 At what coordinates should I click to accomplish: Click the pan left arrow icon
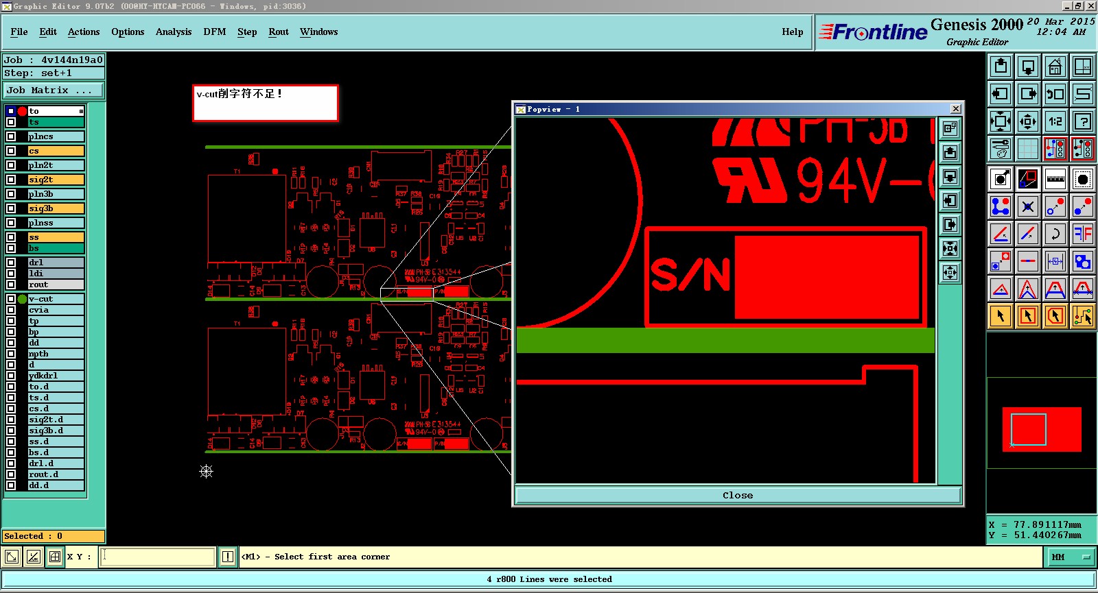click(1001, 94)
